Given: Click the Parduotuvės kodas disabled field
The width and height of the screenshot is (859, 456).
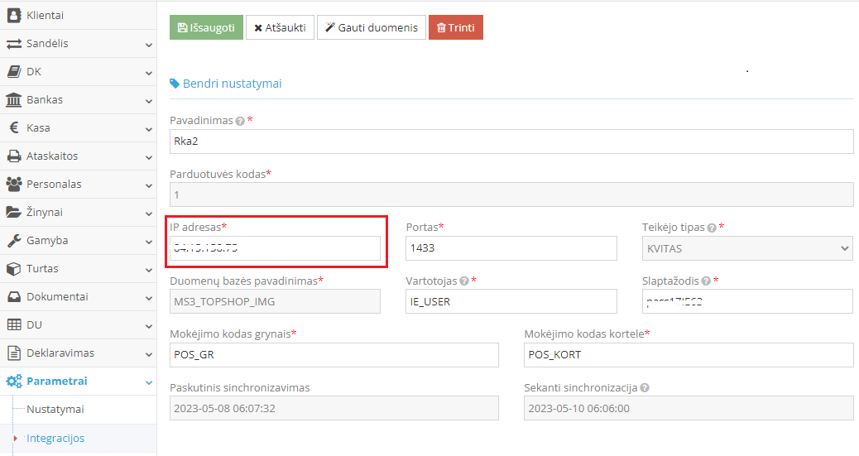Looking at the screenshot, I should pyautogui.click(x=511, y=194).
